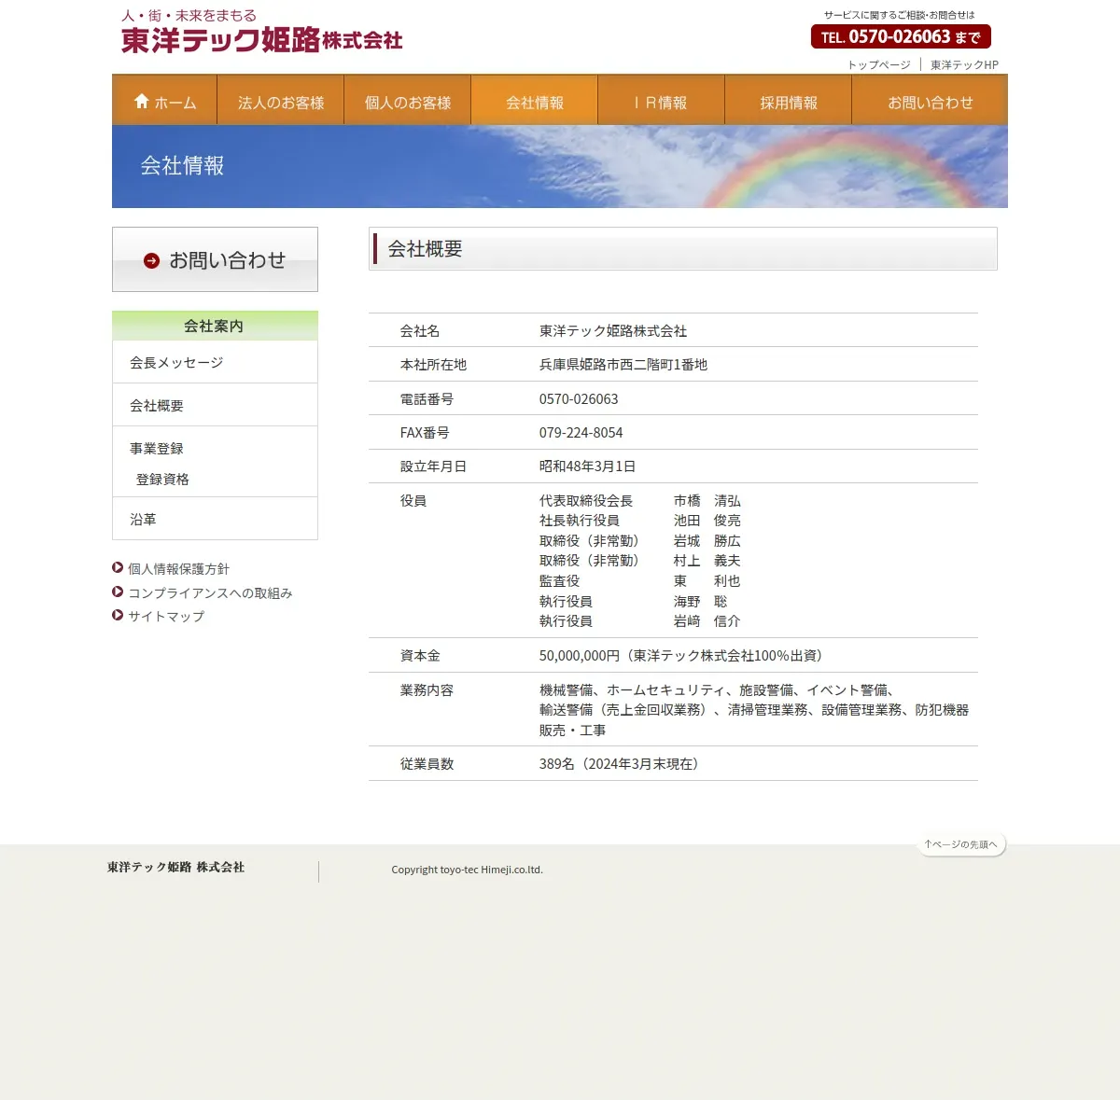Click the name 岩﨑 信介

coord(707,620)
